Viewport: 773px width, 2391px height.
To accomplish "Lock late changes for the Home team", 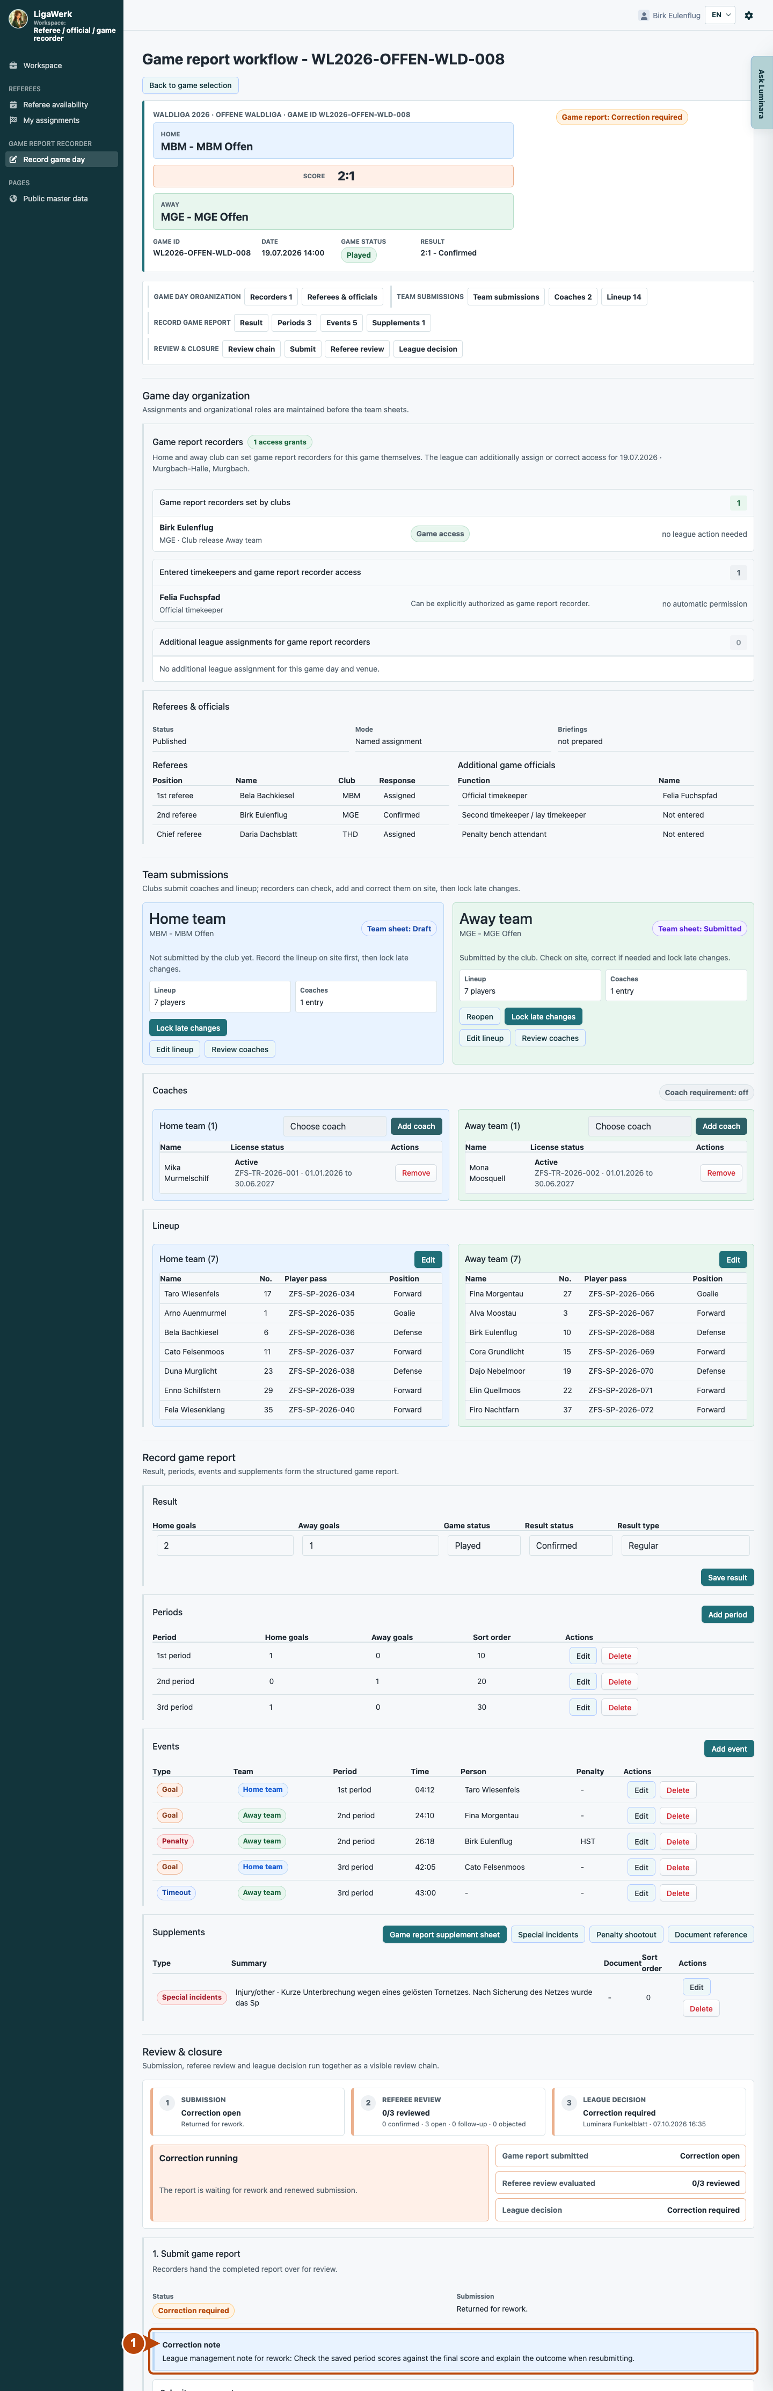I will tap(188, 1027).
